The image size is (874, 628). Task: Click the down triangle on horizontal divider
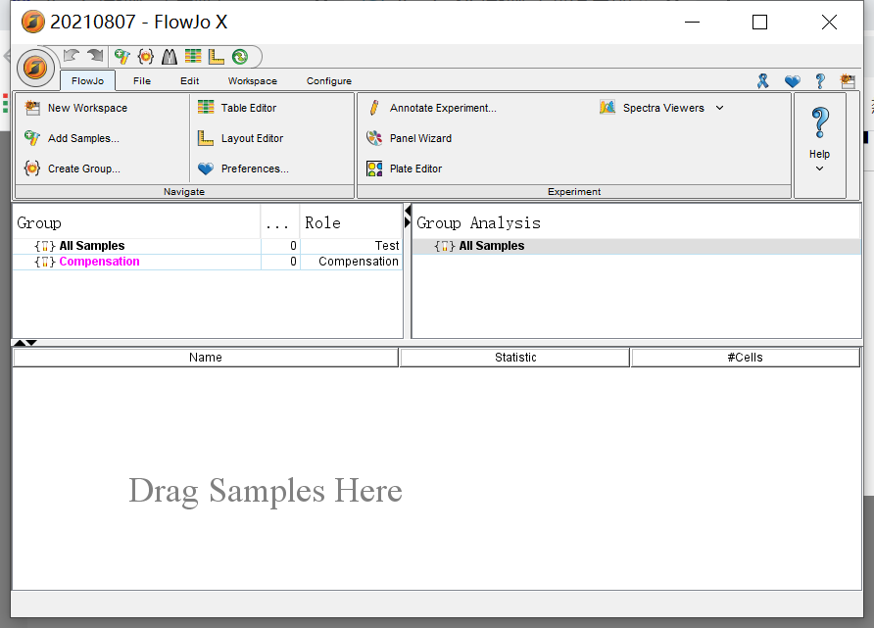pyautogui.click(x=31, y=343)
